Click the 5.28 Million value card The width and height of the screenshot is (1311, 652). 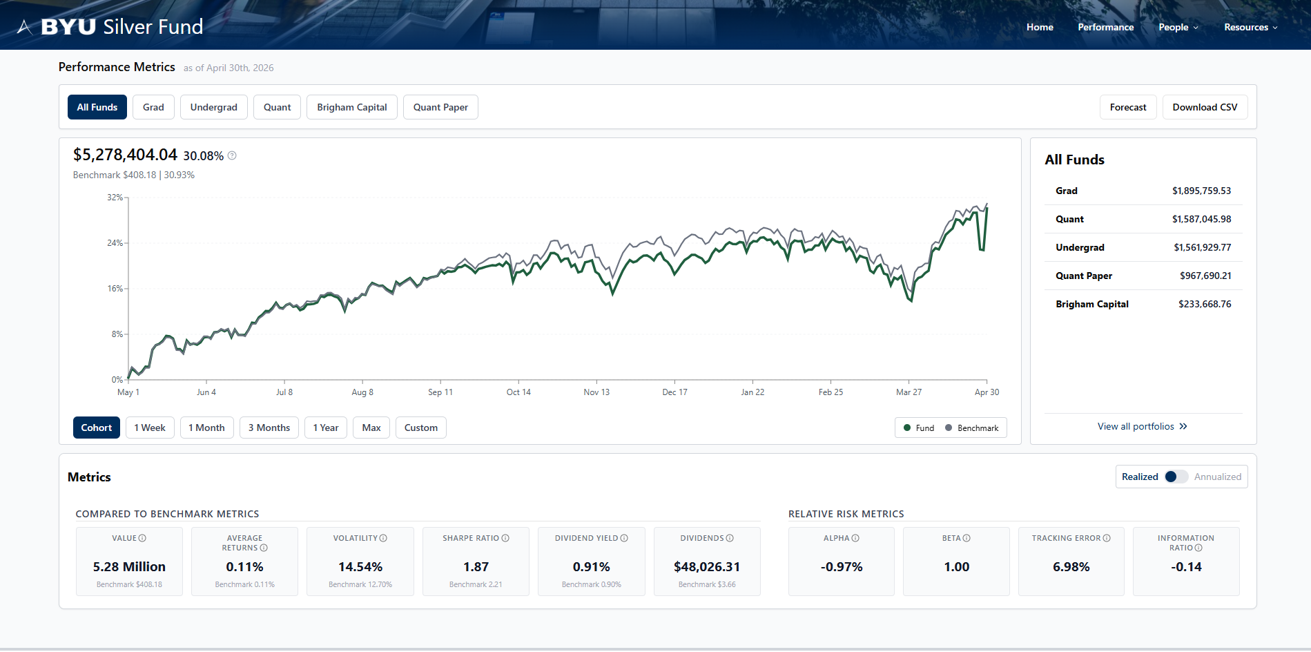[129, 562]
